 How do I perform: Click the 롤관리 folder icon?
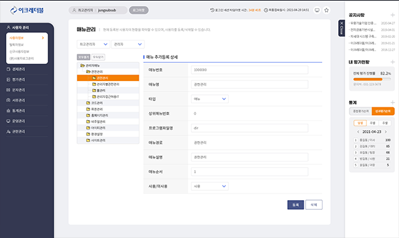[x=94, y=90]
